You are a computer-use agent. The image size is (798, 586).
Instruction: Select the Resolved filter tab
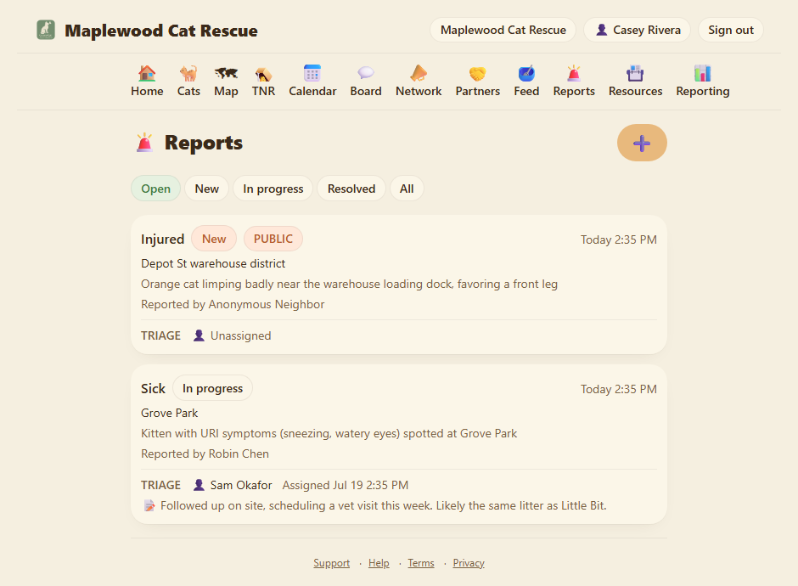pyautogui.click(x=351, y=189)
